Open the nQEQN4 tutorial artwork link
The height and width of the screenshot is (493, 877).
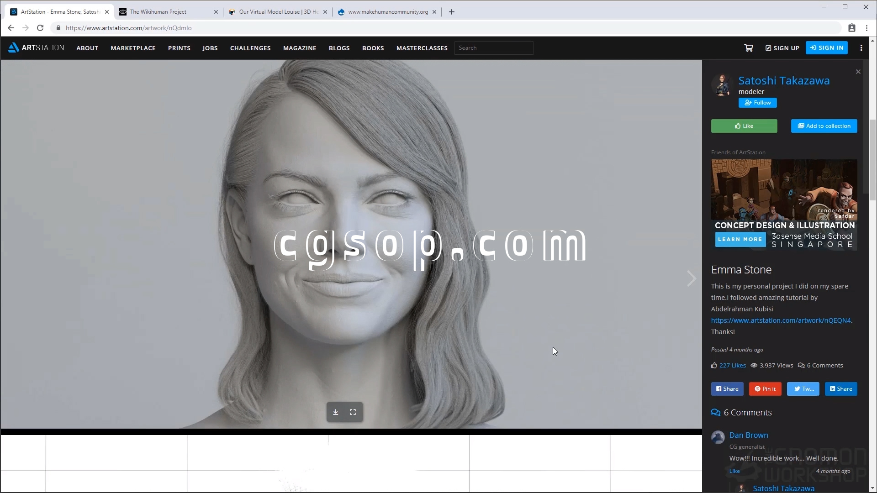point(781,320)
